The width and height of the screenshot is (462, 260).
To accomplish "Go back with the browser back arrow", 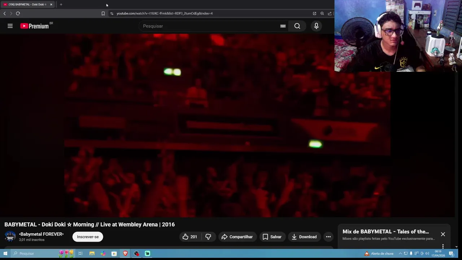I will click(4, 13).
